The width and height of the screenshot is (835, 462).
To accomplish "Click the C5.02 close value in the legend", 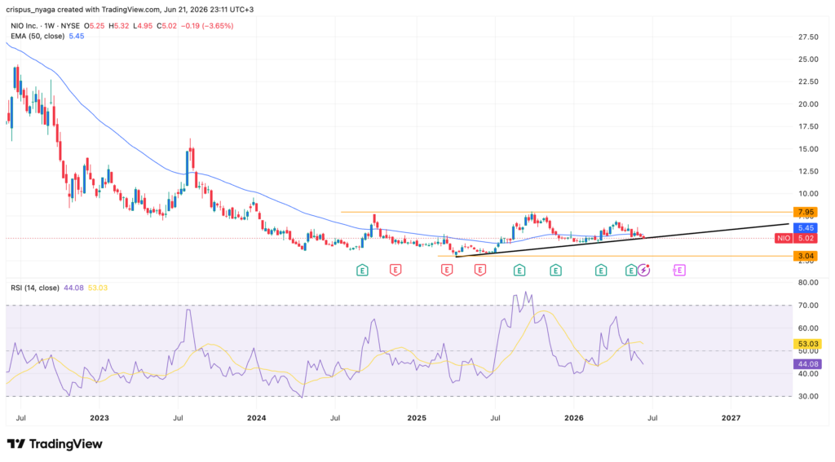I will [x=166, y=25].
